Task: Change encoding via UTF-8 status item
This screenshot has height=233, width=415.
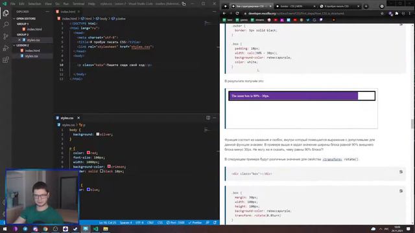Action: (x=139, y=223)
